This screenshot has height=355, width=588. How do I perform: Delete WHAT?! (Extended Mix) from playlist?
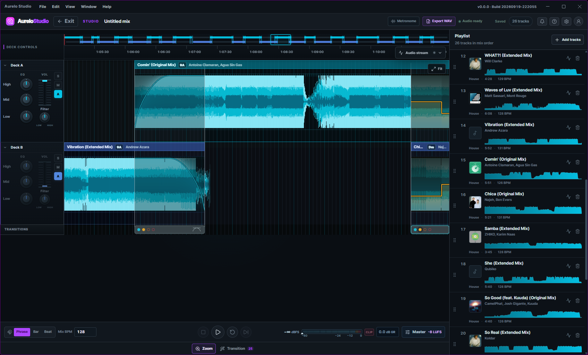(x=578, y=58)
